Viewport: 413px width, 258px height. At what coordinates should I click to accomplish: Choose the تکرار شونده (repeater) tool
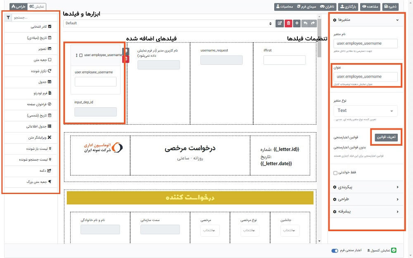[x=31, y=71]
